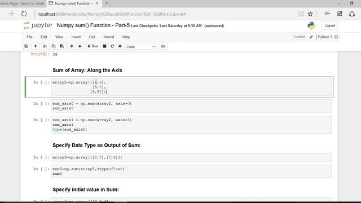Interrupt the kernel with the stop icon
This screenshot has height=203, width=361.
[104, 46]
